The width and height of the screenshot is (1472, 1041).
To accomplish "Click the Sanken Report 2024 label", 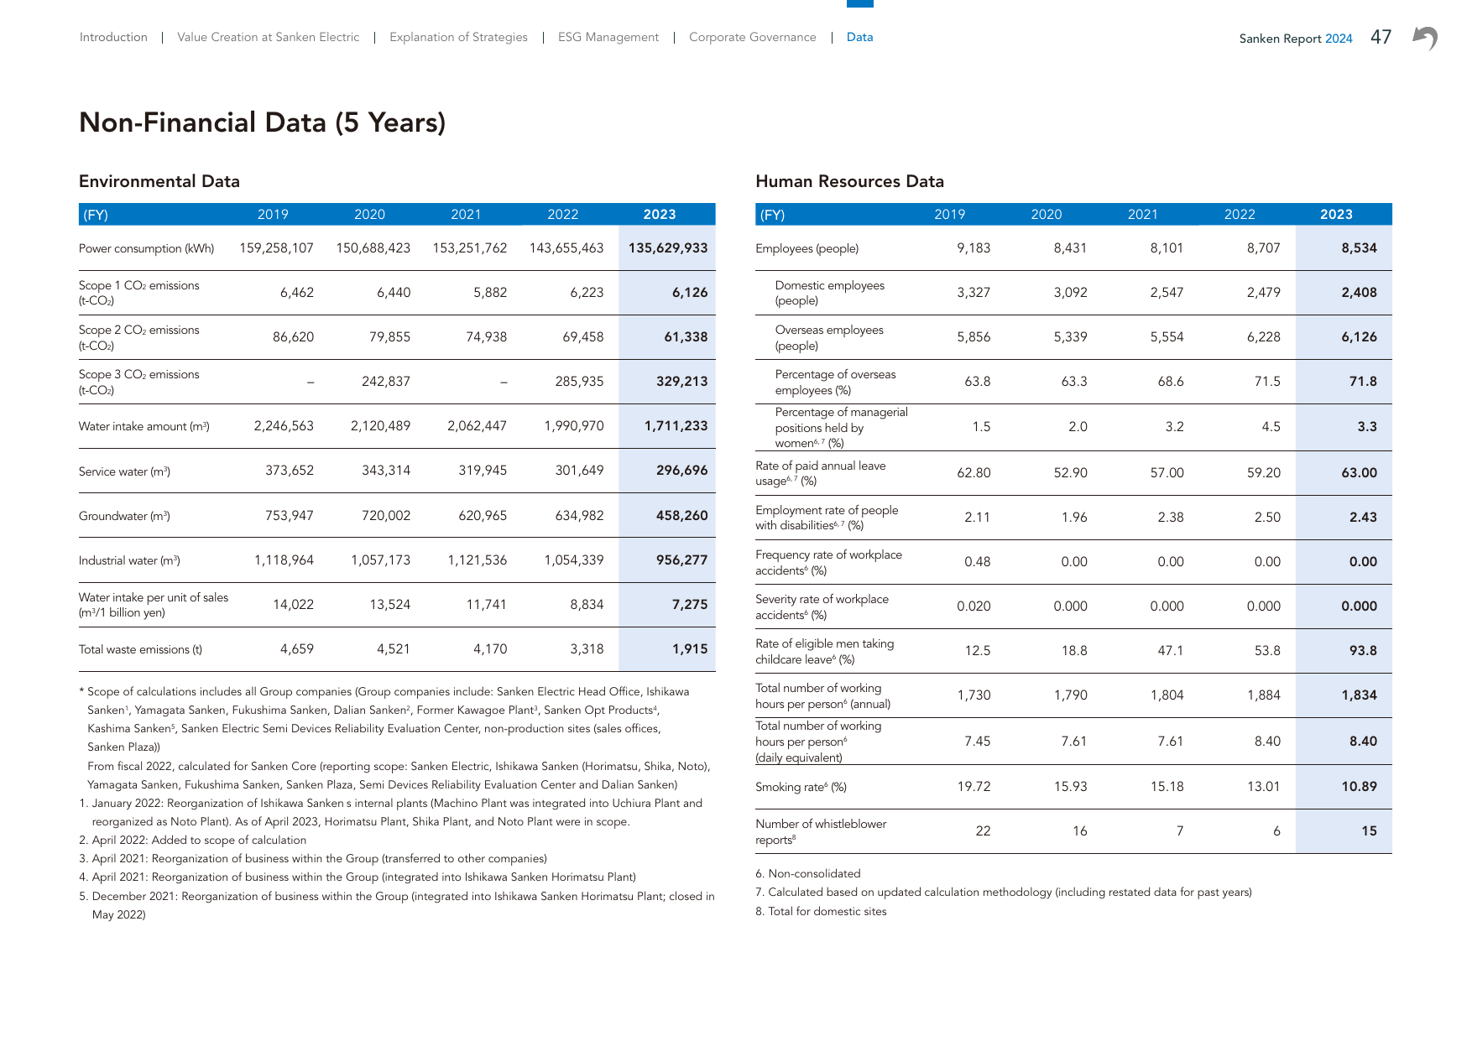I will pyautogui.click(x=1296, y=39).
